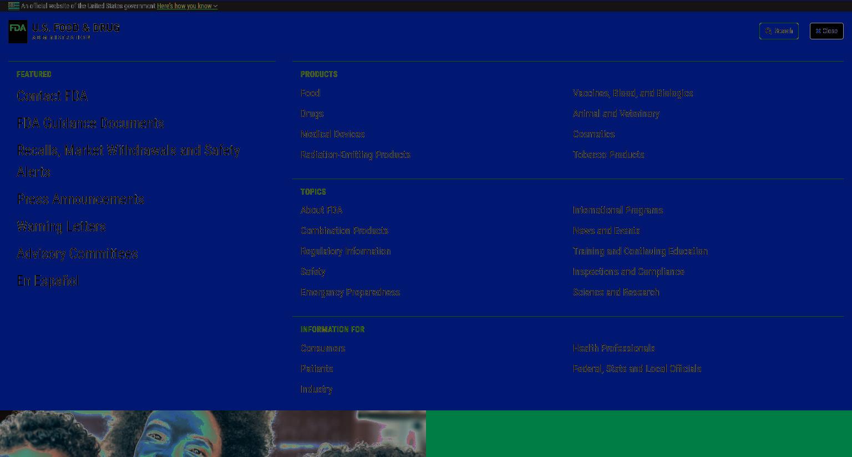Open Emergency Preparedness

coord(350,292)
